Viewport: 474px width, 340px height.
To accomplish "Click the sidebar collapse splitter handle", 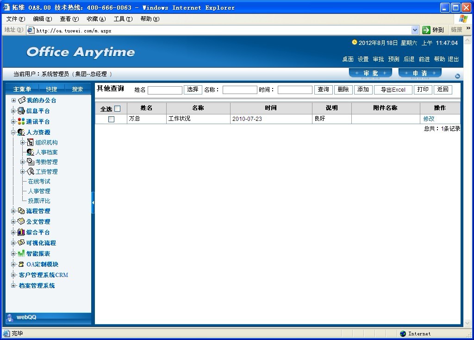I will tap(93, 203).
